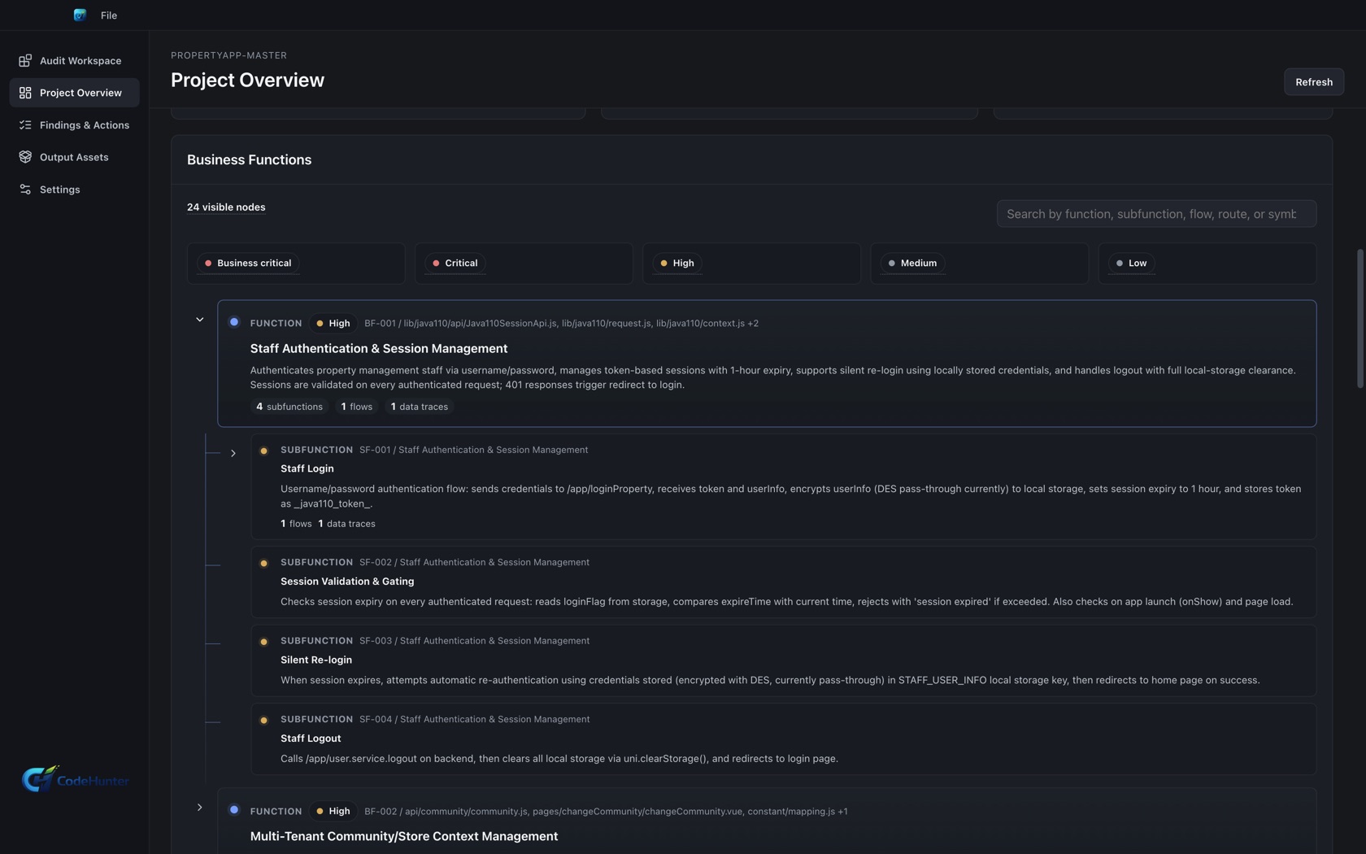The height and width of the screenshot is (854, 1366).
Task: Click the High badge on BF-001
Action: coord(333,324)
